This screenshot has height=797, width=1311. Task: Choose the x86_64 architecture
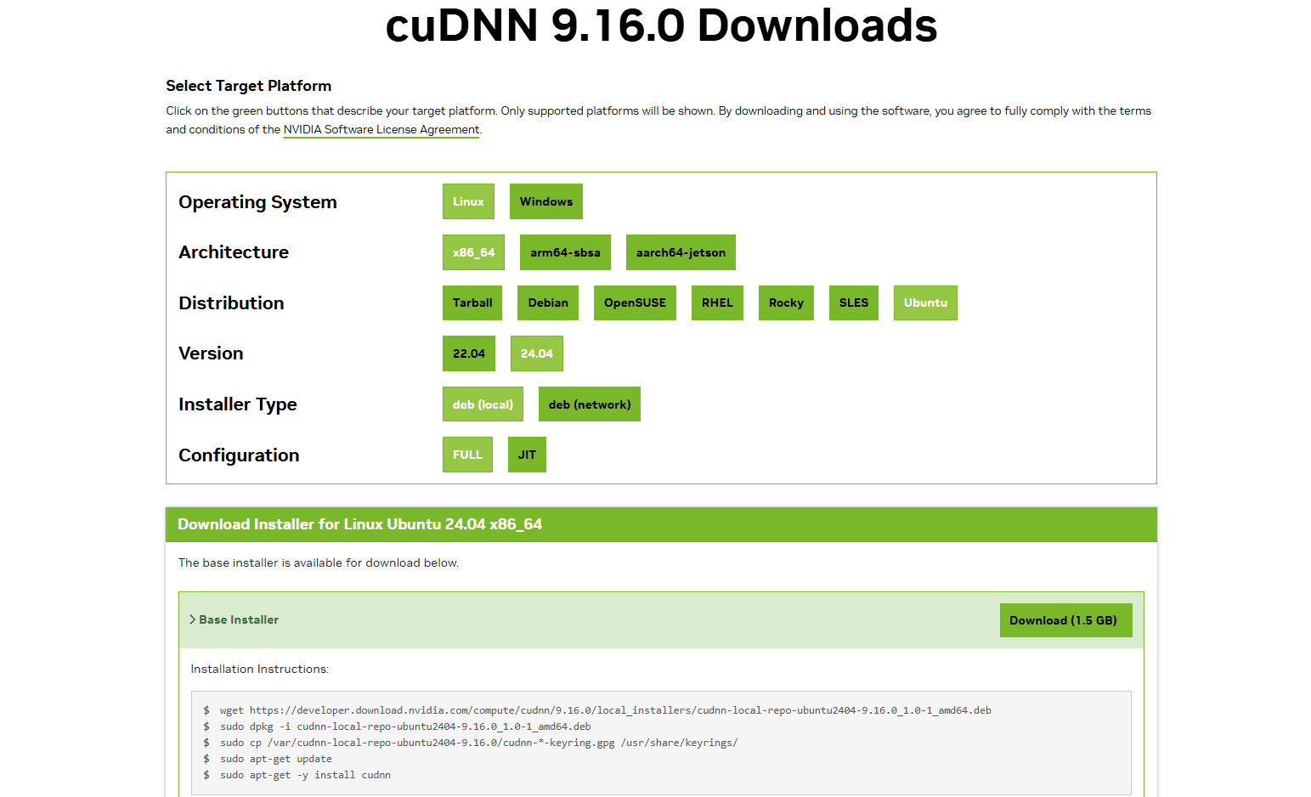click(473, 252)
